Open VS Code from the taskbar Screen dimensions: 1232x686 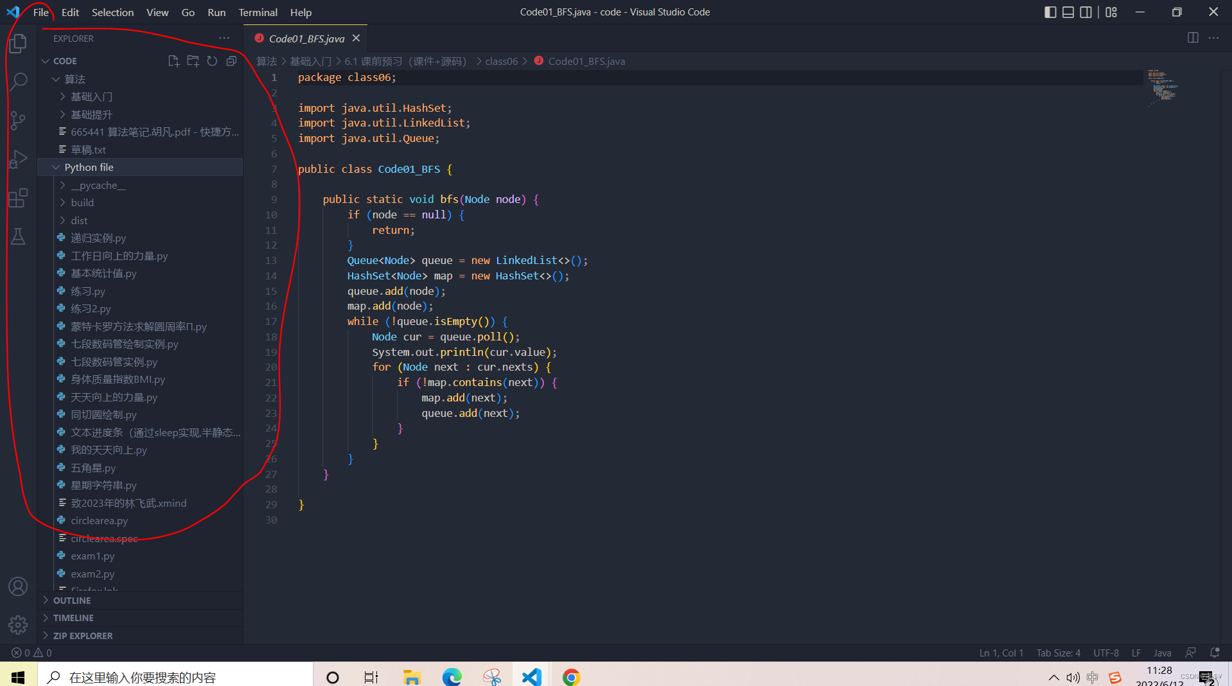tap(532, 676)
